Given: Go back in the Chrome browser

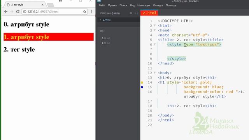Looking at the screenshot, I should click(6, 12).
